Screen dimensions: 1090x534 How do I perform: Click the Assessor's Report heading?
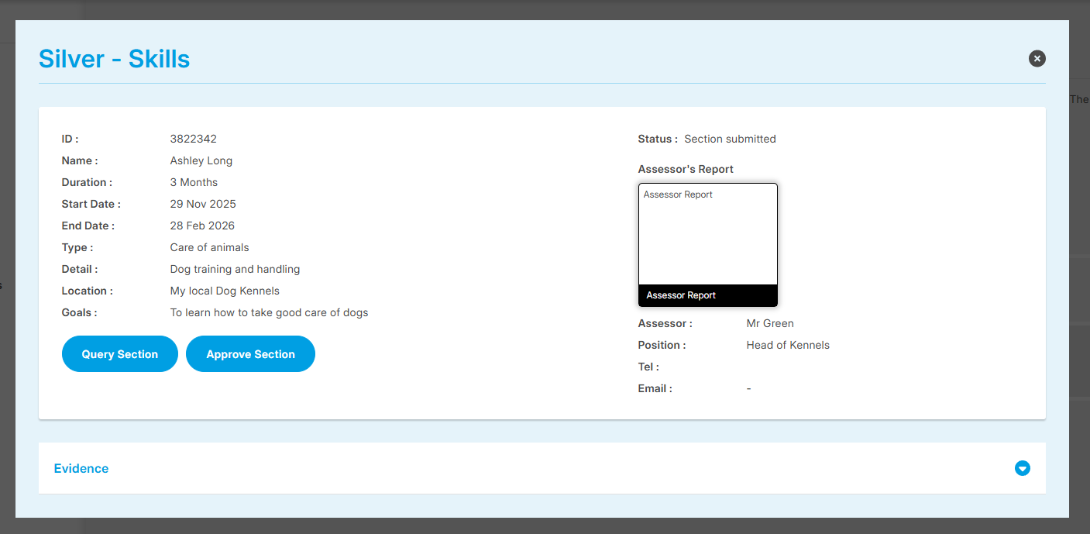tap(686, 169)
